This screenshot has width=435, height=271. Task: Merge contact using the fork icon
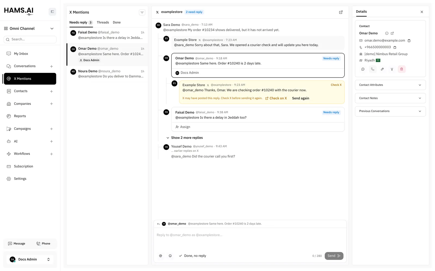pyautogui.click(x=392, y=69)
